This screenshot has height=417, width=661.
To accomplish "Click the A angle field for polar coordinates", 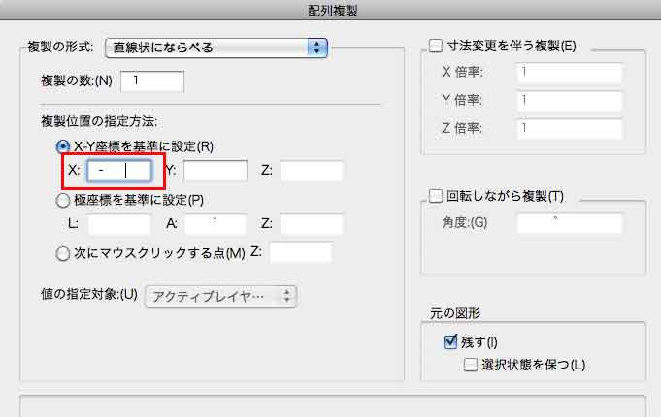I will coord(215,225).
